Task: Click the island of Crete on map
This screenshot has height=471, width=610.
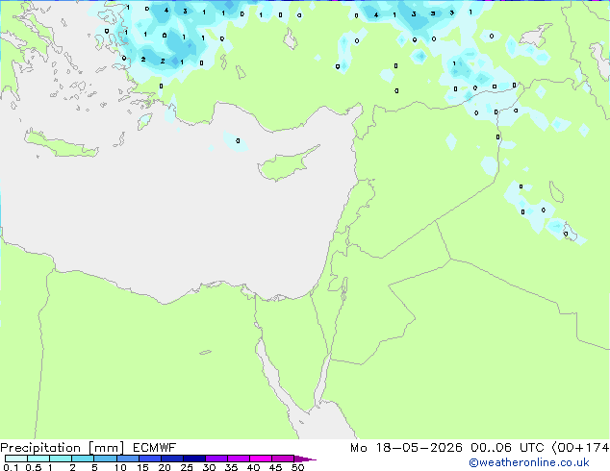Action: 61,145
